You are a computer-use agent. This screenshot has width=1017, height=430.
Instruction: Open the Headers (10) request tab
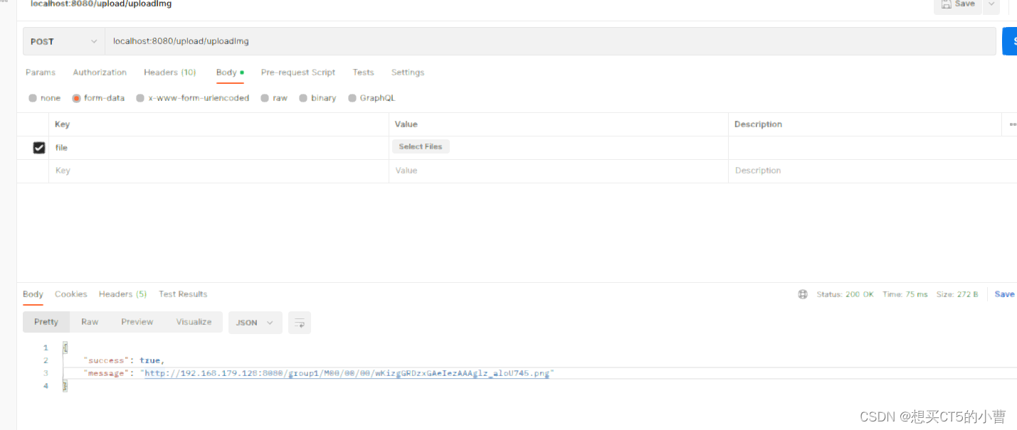click(x=169, y=72)
